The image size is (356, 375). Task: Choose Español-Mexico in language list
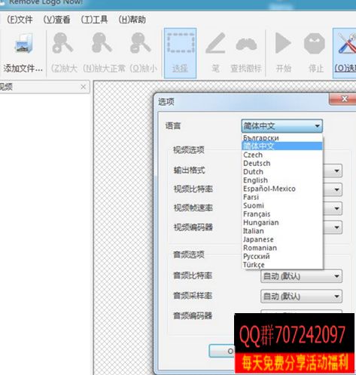[282, 189]
